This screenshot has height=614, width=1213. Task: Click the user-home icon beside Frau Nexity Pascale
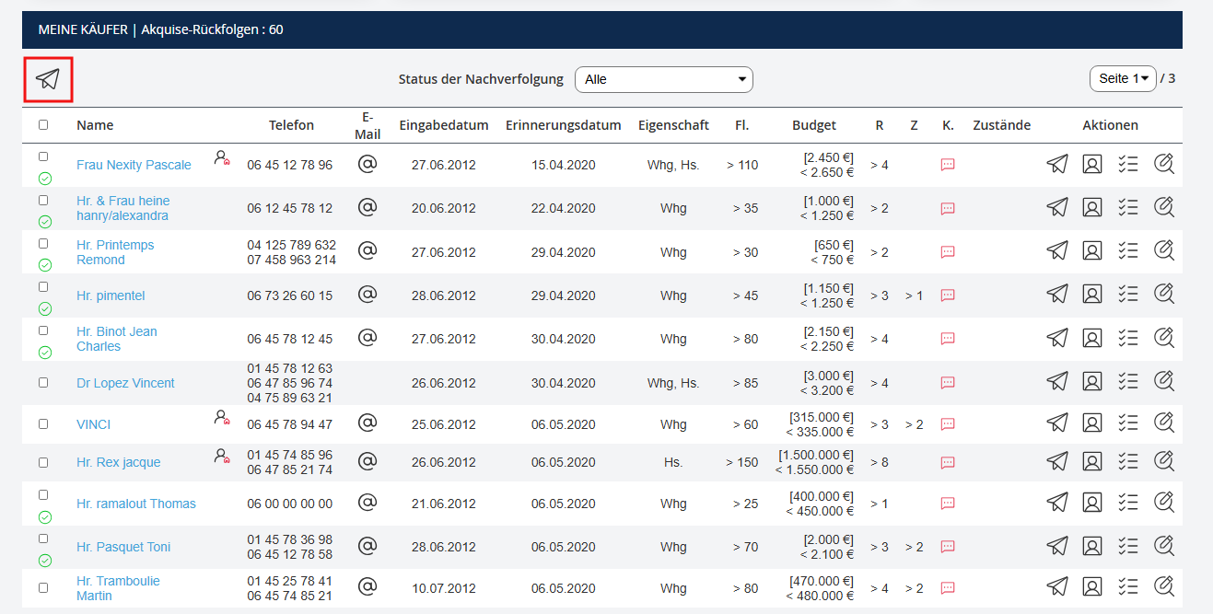click(221, 158)
